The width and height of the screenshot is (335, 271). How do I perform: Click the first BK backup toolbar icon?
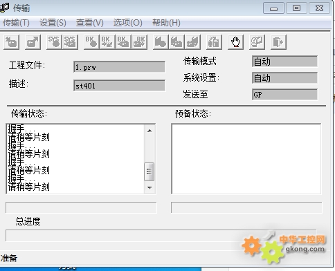coord(91,42)
